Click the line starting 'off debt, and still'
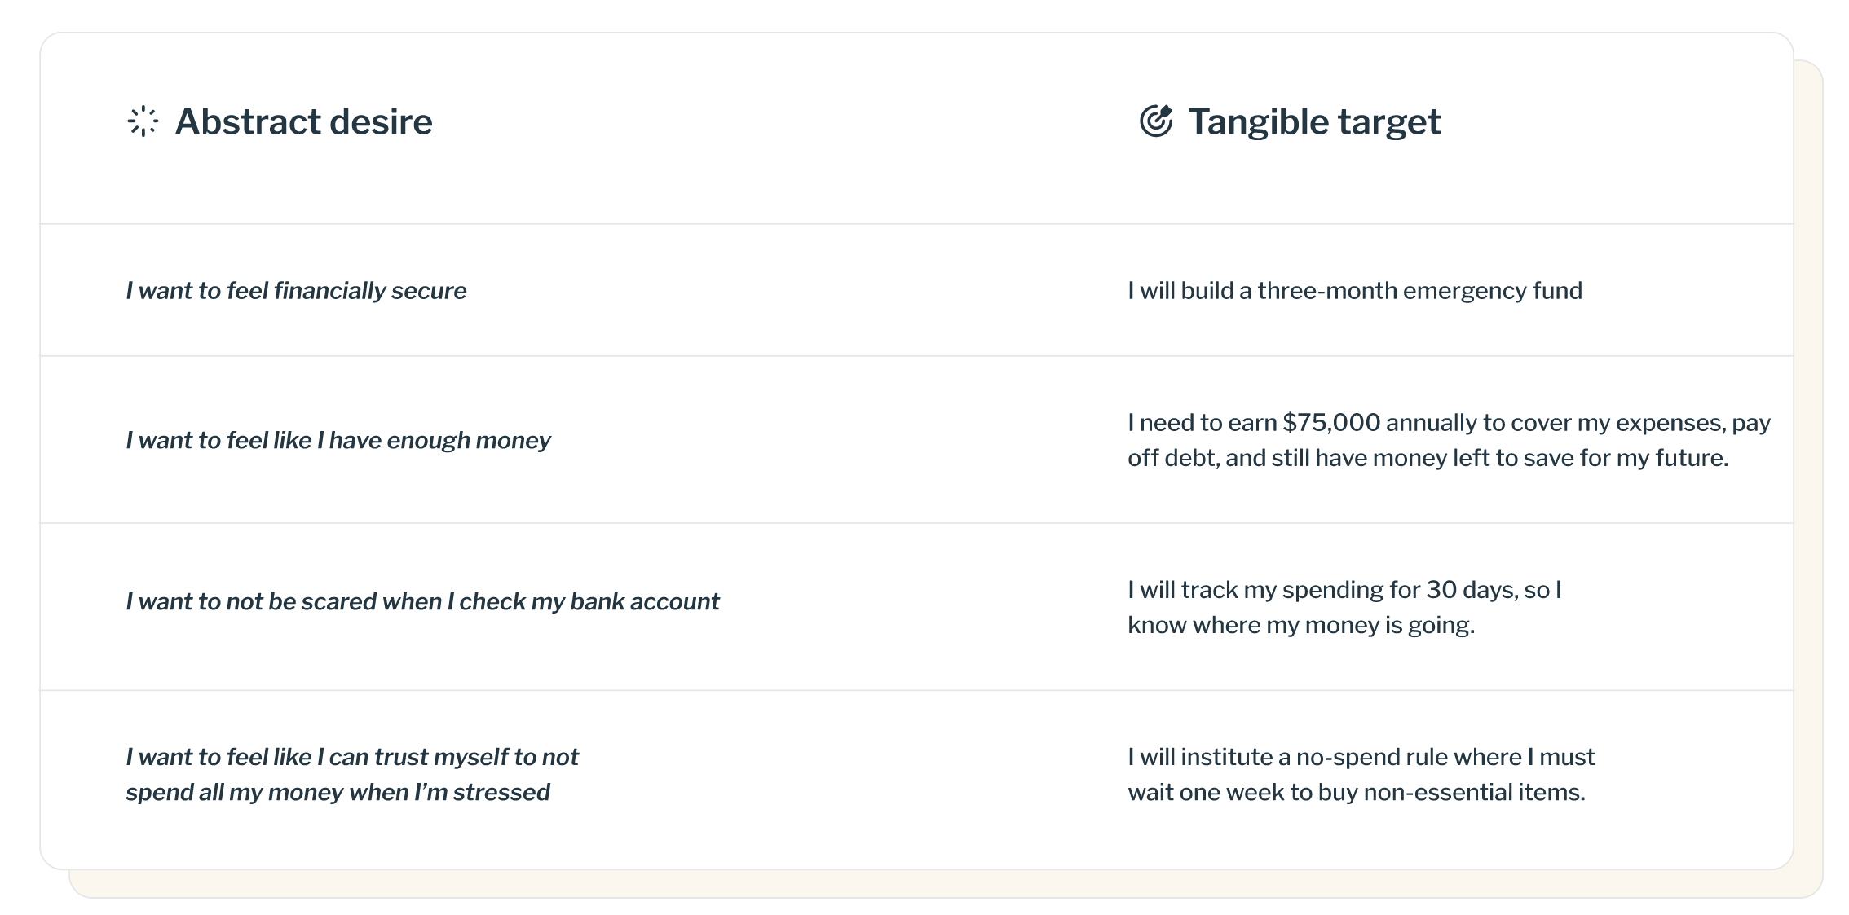The height and width of the screenshot is (915, 1849). click(1428, 458)
